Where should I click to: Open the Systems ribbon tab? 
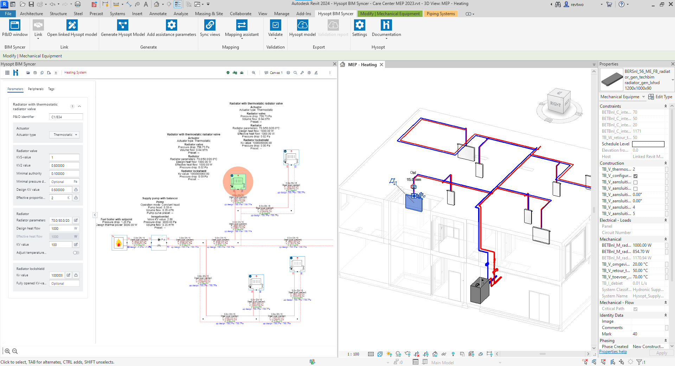[117, 14]
